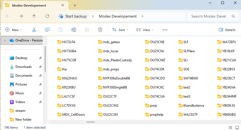241x130 pixels.
Task: Toggle the Details pane
Action: [x=227, y=30]
